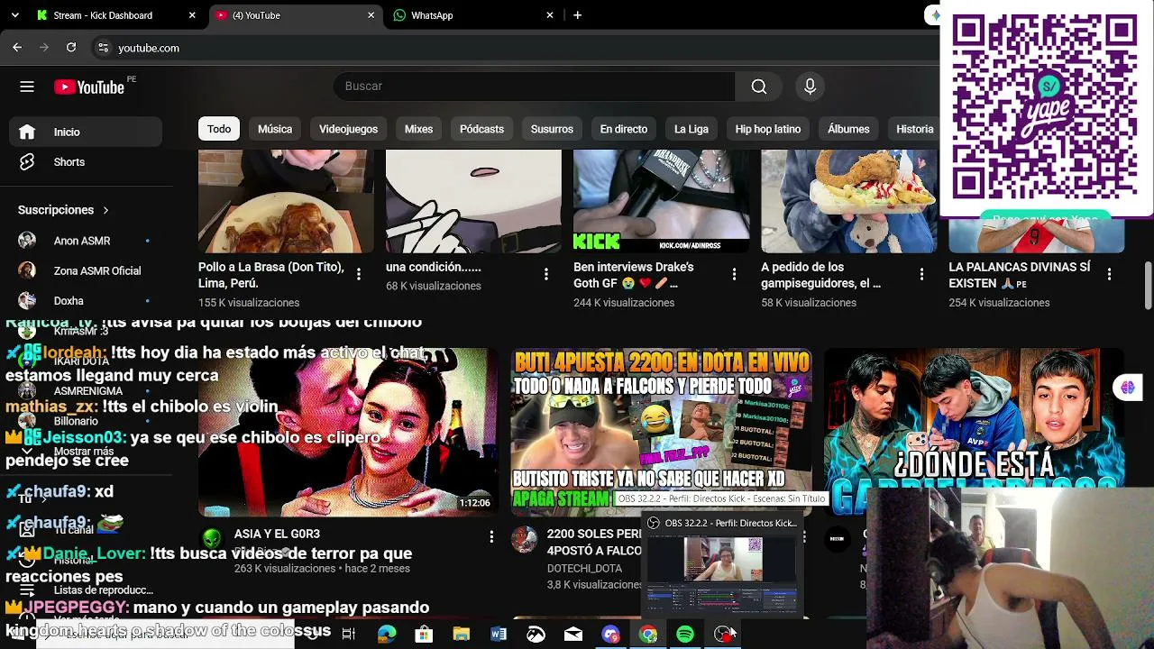Select the Todo filter chip
This screenshot has height=649, width=1154.
coord(219,129)
